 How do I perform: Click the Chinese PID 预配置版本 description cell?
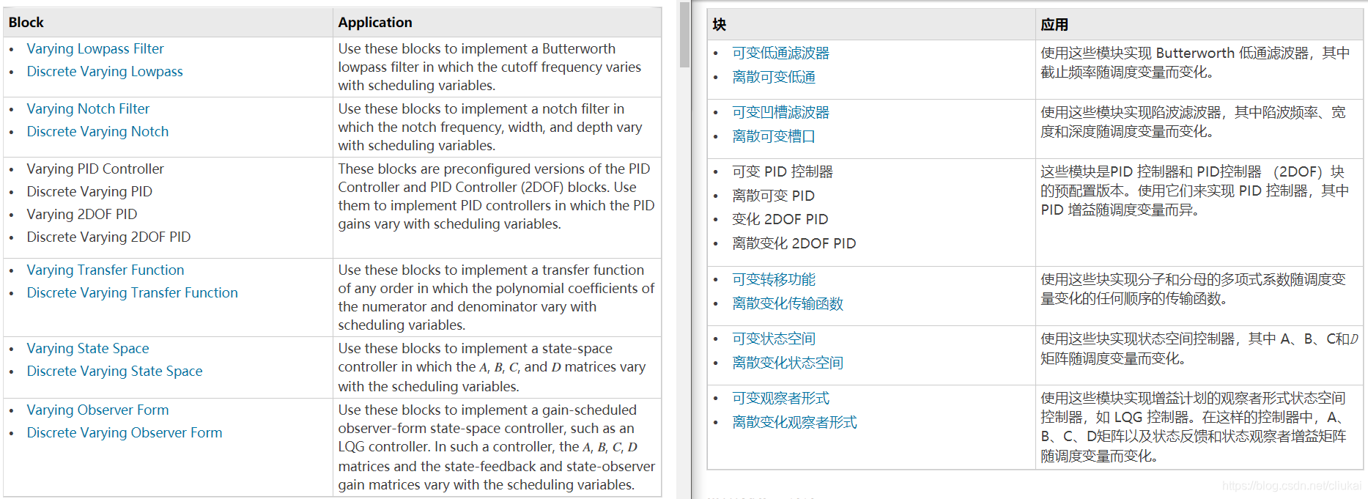point(1199,212)
